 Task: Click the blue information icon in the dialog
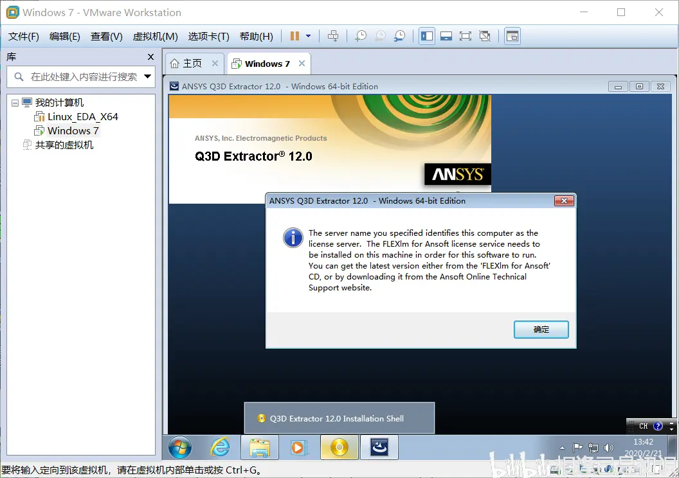click(x=293, y=238)
